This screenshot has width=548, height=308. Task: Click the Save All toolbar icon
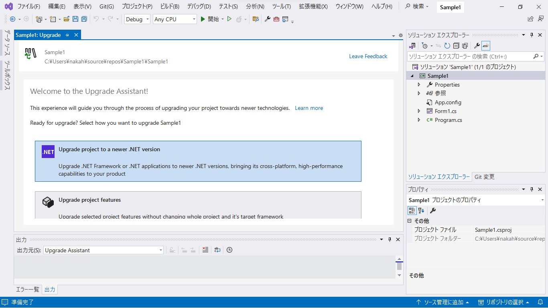[84, 19]
